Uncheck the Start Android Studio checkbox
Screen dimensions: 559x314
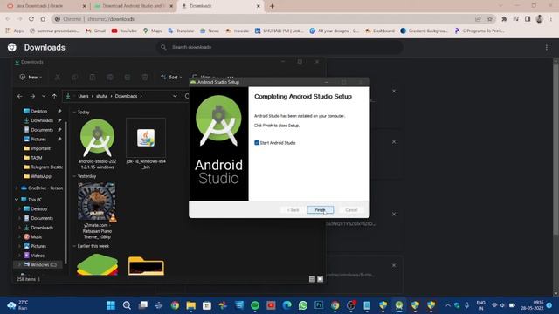click(257, 143)
